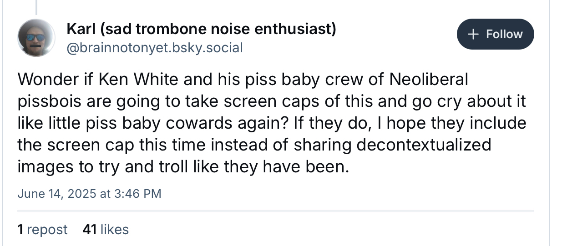Click the number 1 beside repost
Screen dimensions: 562x246
pos(20,230)
